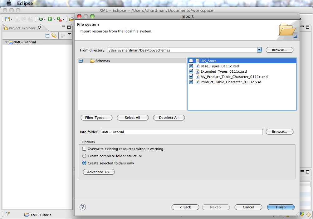
Task: Click the Extended_Types_0111c.xsd file icon
Action: (x=198, y=71)
